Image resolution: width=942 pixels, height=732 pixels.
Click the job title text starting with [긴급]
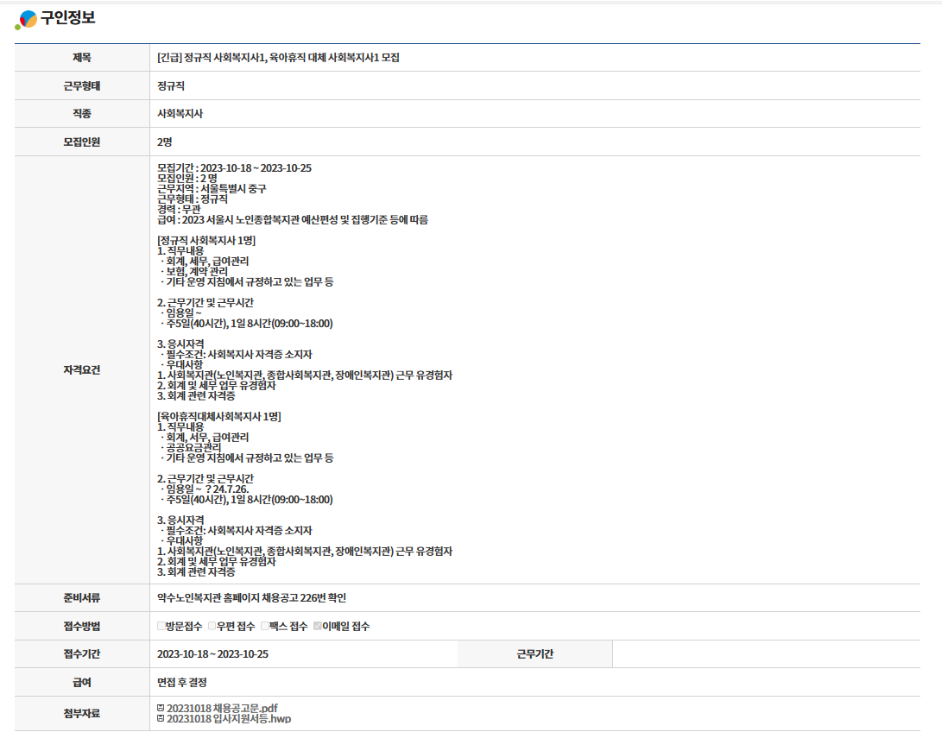pos(278,58)
